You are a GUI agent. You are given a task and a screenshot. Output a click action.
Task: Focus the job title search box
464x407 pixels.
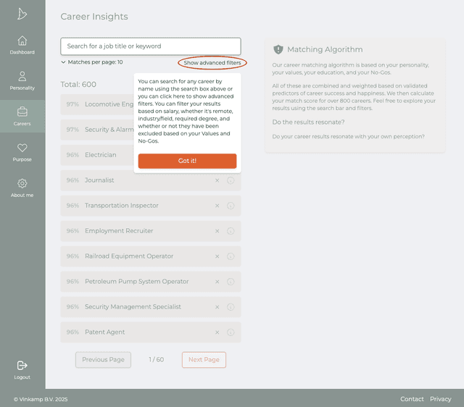(151, 46)
